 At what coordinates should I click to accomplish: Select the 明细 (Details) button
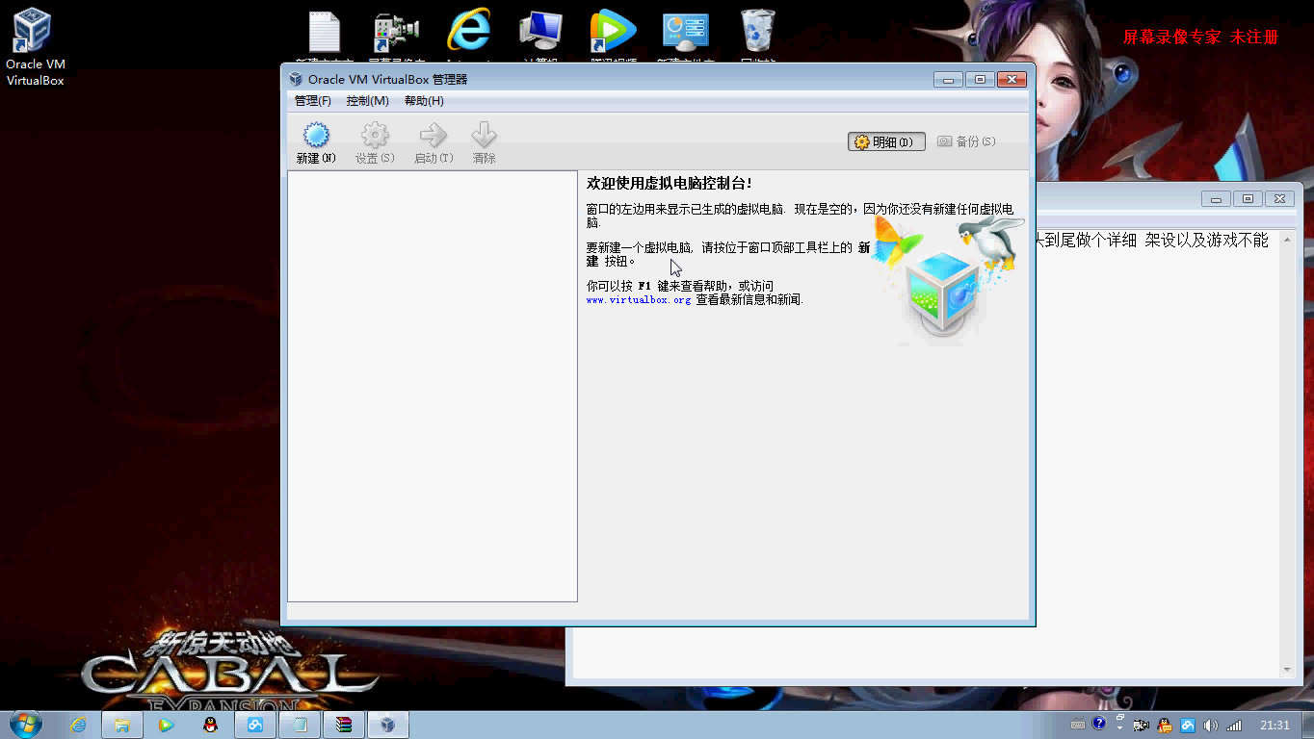click(886, 141)
